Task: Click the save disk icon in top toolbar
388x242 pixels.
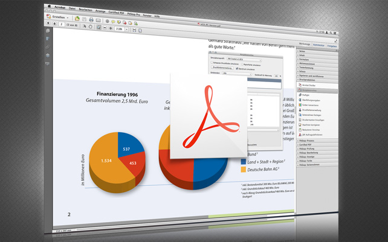Action: [x=85, y=19]
